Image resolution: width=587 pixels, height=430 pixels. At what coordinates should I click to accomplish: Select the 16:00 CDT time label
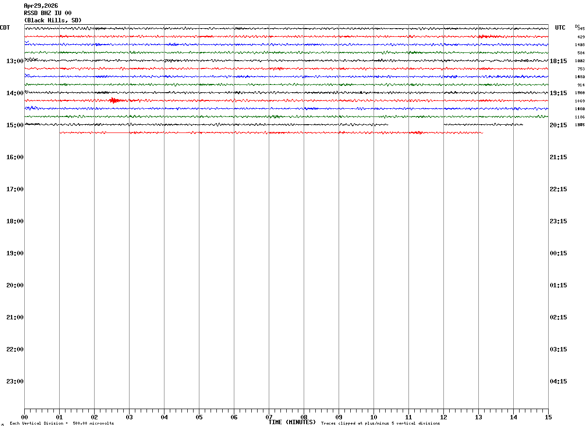point(15,157)
